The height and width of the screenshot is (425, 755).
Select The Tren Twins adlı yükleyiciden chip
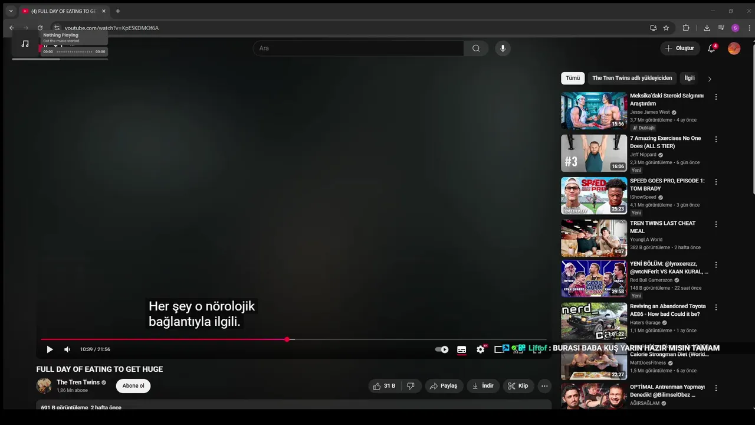pyautogui.click(x=632, y=78)
